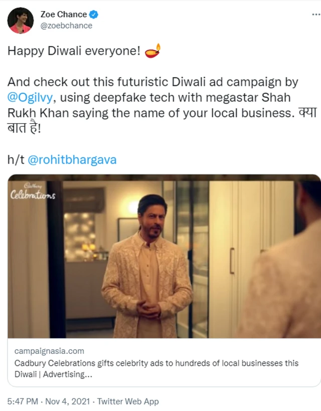Open Zoe Chance's profile picture

pyautogui.click(x=21, y=21)
